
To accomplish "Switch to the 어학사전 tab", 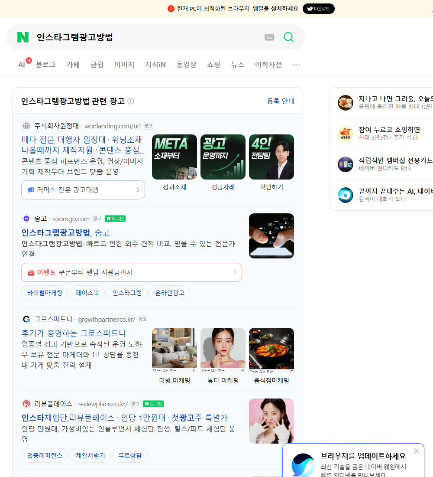I will click(x=268, y=65).
